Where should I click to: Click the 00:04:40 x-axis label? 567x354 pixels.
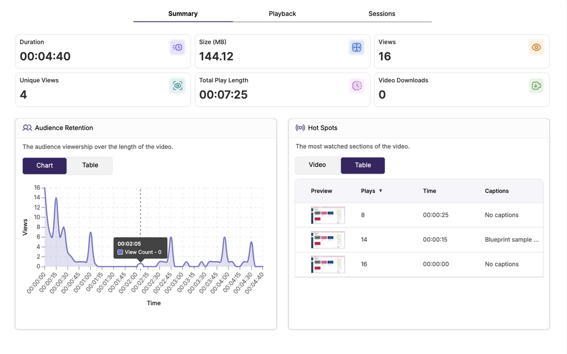[254, 283]
